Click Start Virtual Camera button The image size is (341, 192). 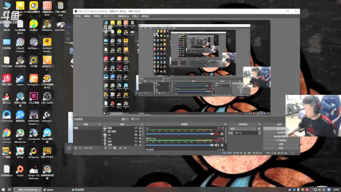coord(281,137)
